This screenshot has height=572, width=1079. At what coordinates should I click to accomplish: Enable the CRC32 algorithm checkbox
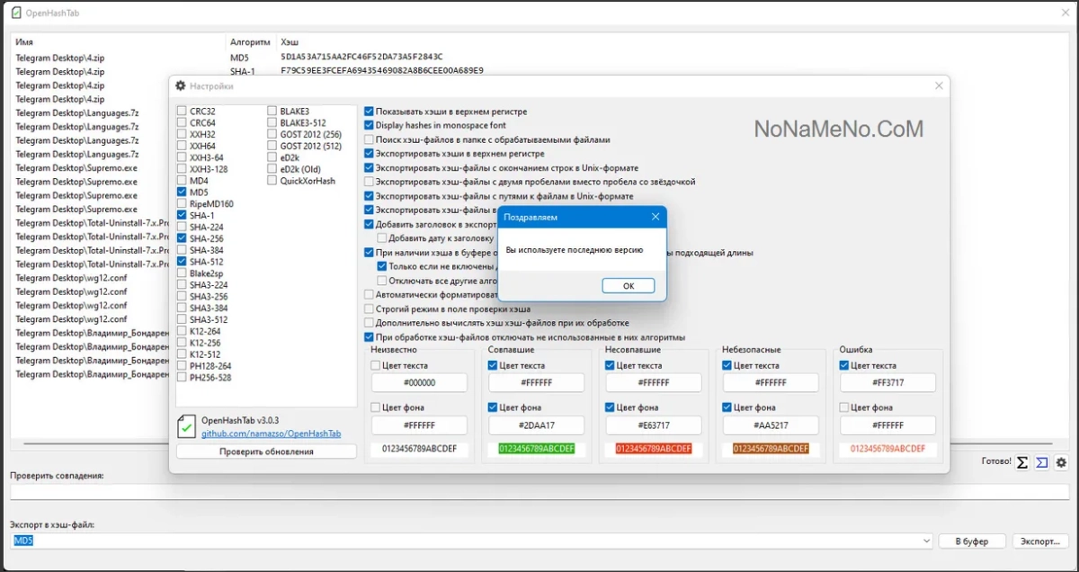(x=183, y=111)
